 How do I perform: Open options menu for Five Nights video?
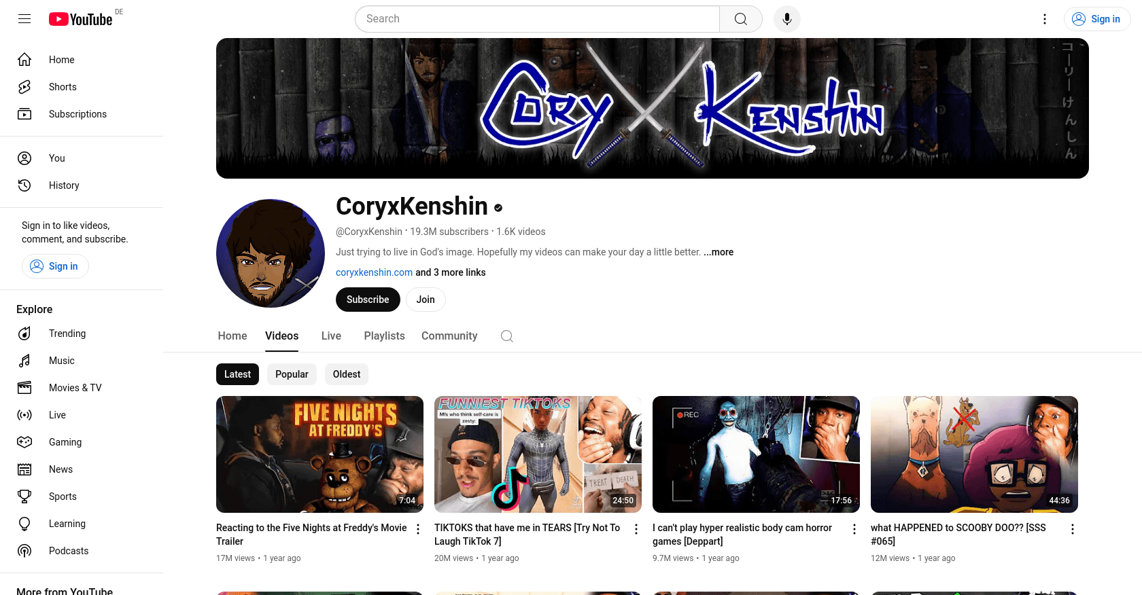[418, 529]
